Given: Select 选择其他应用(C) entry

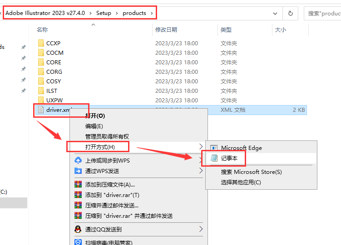Looking at the screenshot, I should [x=241, y=183].
